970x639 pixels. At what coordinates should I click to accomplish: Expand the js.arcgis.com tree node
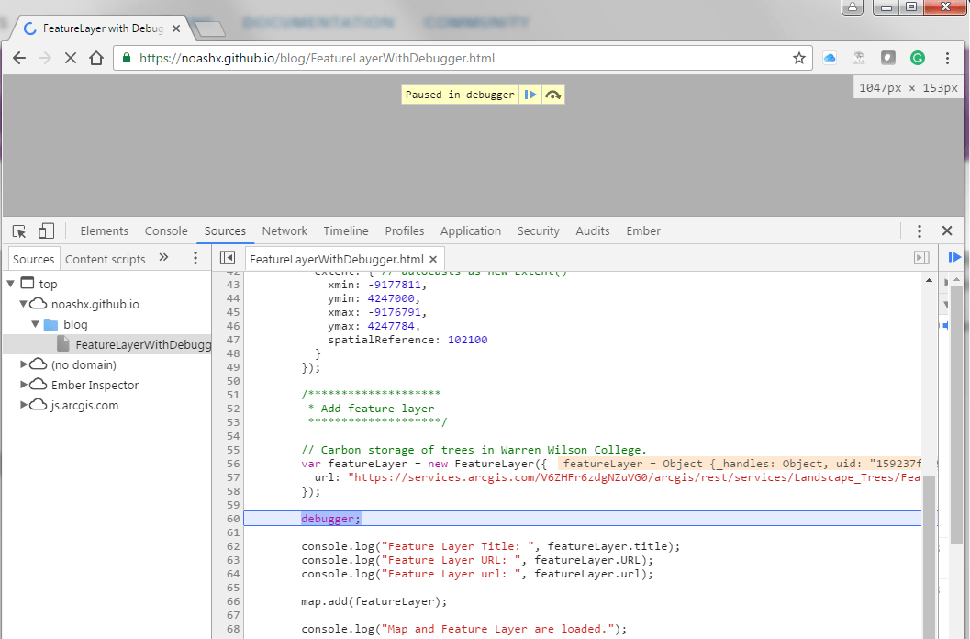[x=24, y=405]
